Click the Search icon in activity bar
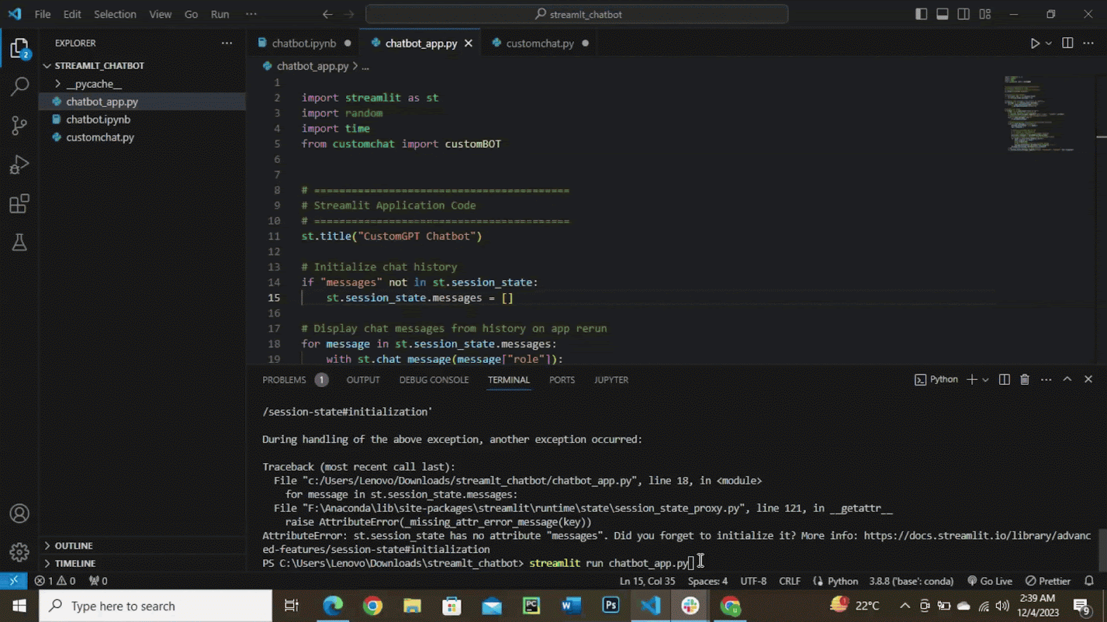Screen dimensions: 1107x622 point(19,86)
